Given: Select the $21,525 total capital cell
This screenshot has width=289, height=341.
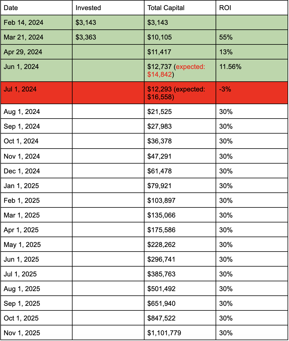Looking at the screenshot, I should (x=180, y=111).
